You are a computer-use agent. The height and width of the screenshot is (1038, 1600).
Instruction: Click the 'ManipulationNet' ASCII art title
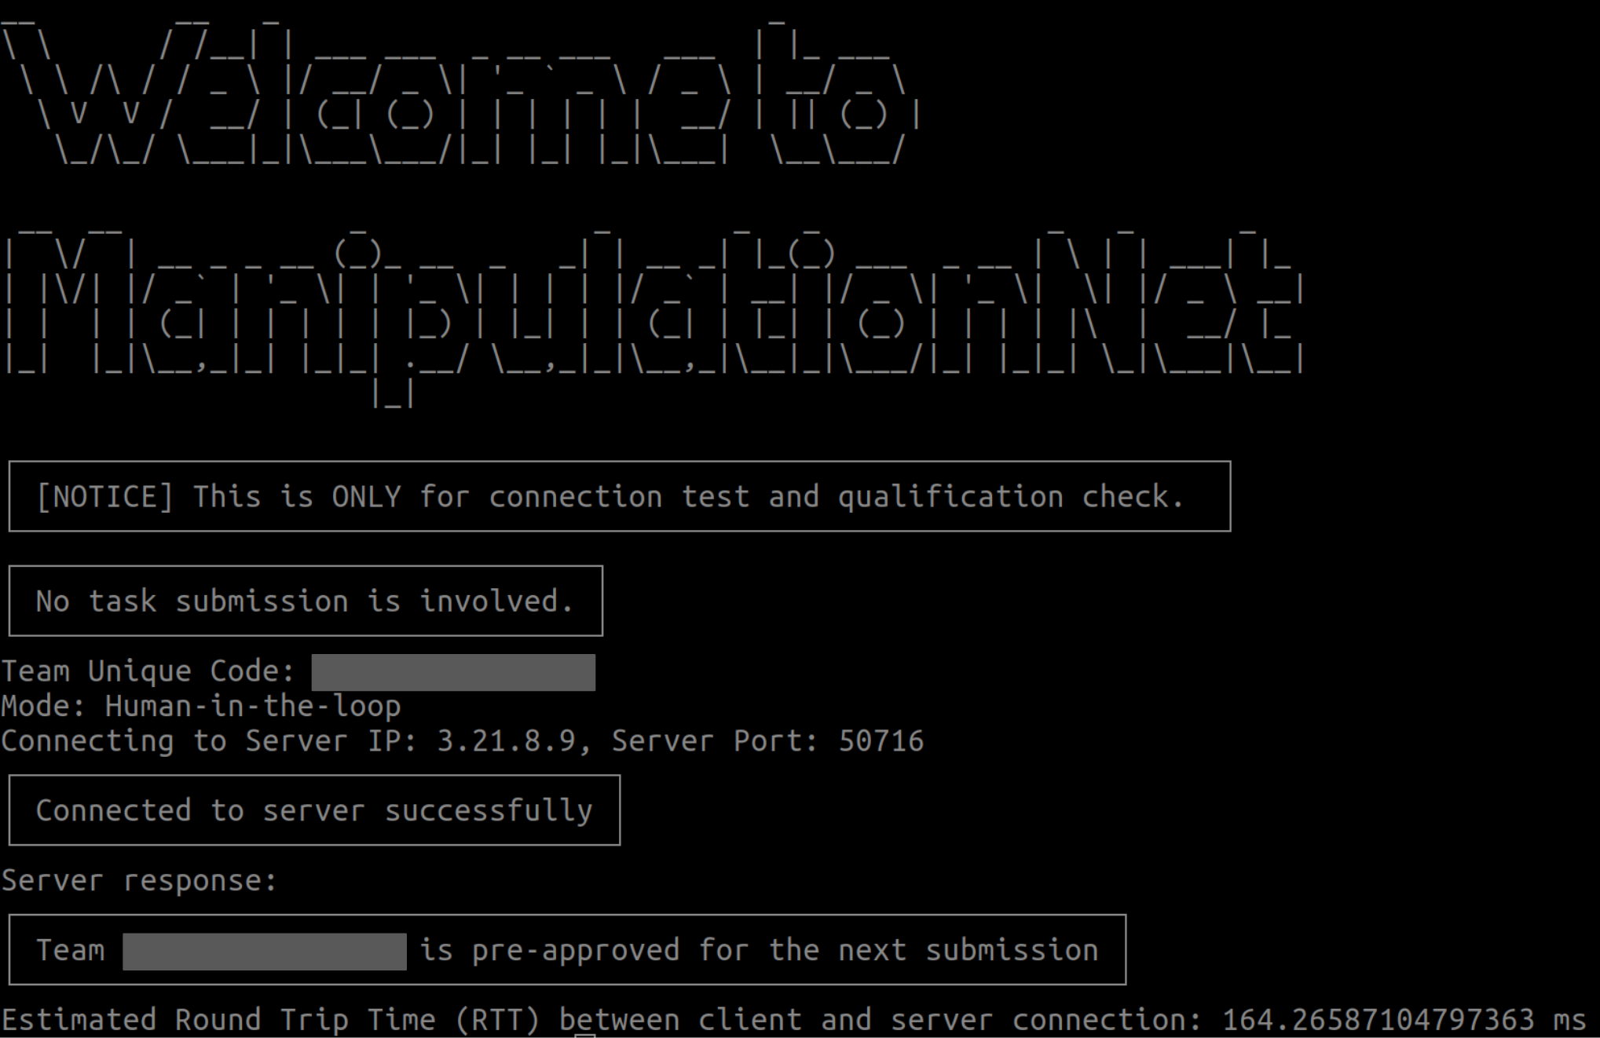coord(654,318)
